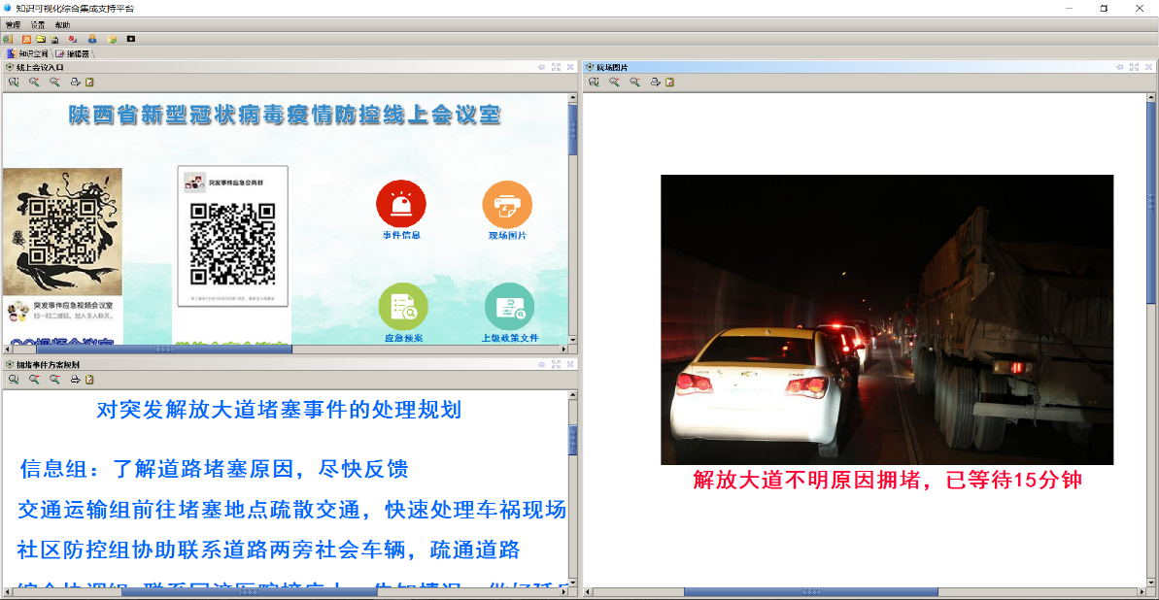
Task: Click clipboard icon in 线上会议入口 panel
Action: pyautogui.click(x=89, y=82)
